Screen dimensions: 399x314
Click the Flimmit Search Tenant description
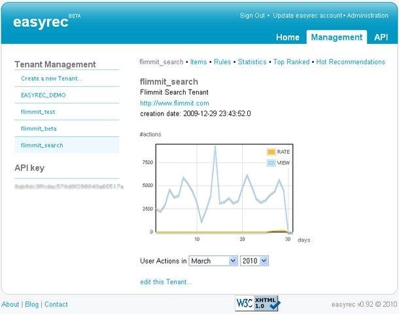pyautogui.click(x=174, y=92)
